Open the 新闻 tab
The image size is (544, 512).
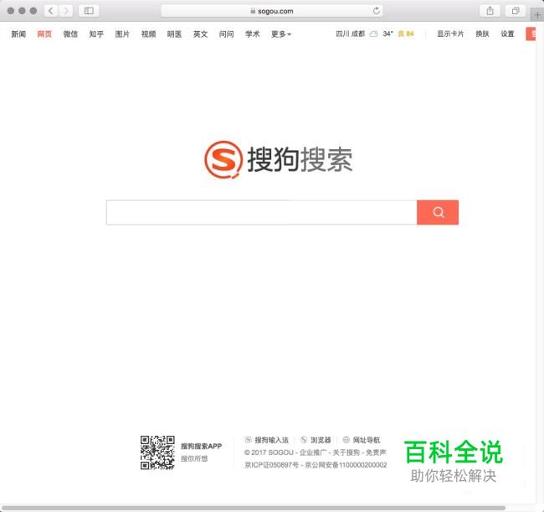click(18, 34)
